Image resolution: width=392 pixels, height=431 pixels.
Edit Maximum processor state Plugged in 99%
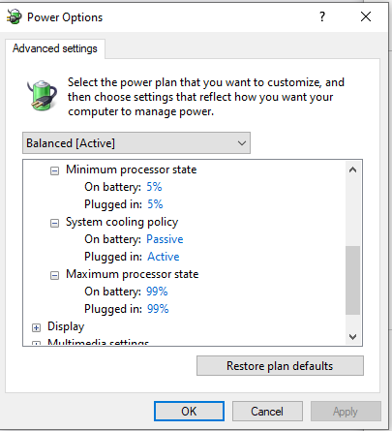[x=158, y=309]
